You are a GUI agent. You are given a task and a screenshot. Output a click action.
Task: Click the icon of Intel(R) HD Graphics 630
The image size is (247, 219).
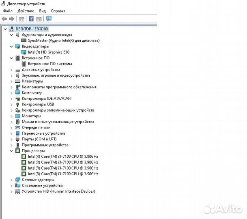pyautogui.click(x=24, y=52)
